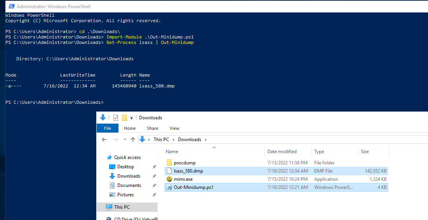Screen dimensions: 428x220
Task: Click the pin icon next to Desktop
Action: coord(154,167)
